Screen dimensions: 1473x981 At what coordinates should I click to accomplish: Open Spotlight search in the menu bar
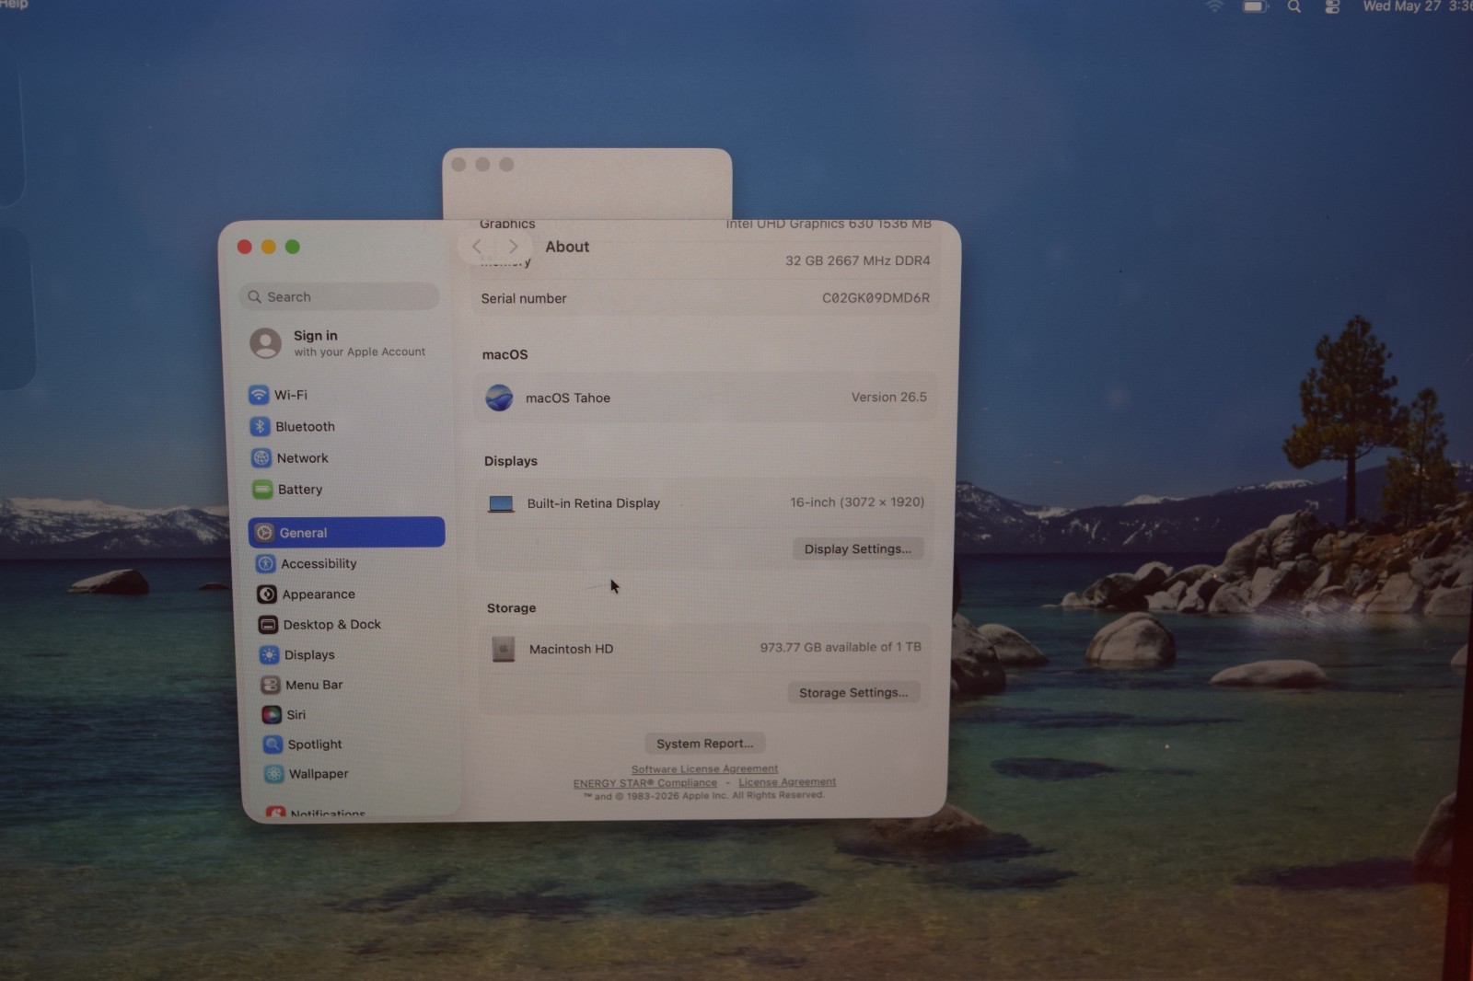pyautogui.click(x=1294, y=6)
